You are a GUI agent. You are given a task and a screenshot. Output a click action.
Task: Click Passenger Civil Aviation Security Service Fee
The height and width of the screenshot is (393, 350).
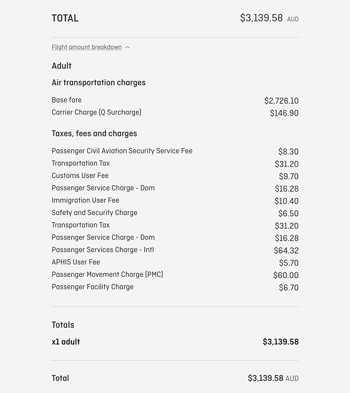(122, 151)
